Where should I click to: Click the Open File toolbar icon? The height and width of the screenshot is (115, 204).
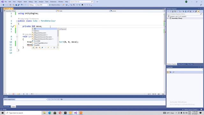point(14,5)
